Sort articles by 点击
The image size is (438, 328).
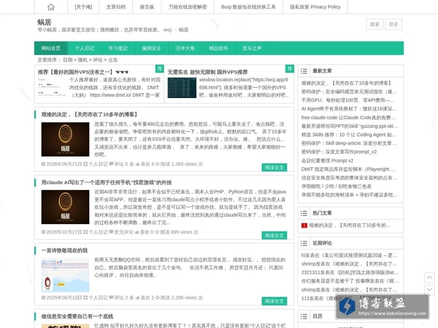(x=113, y=60)
